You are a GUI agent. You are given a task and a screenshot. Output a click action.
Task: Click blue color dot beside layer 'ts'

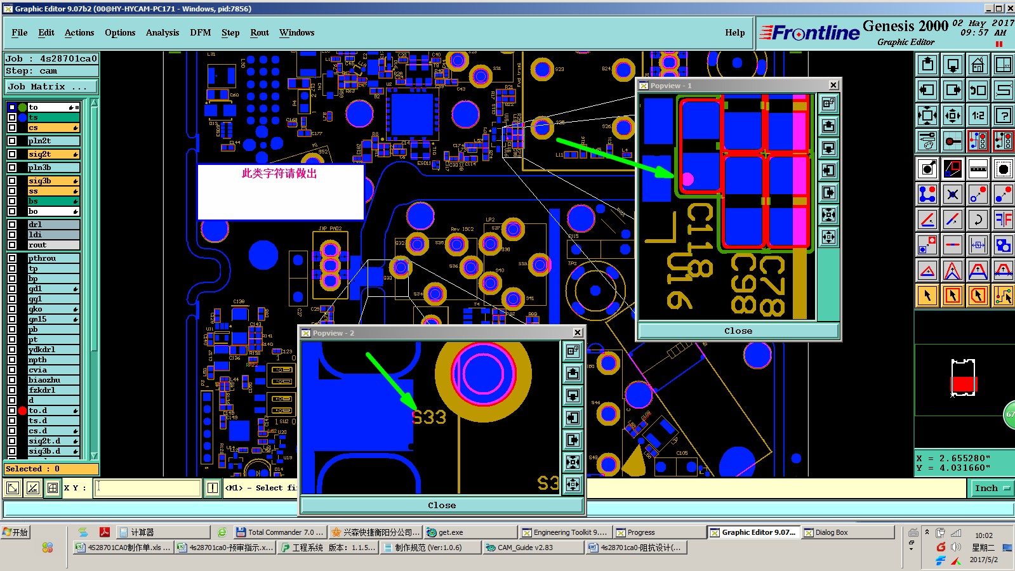[22, 117]
